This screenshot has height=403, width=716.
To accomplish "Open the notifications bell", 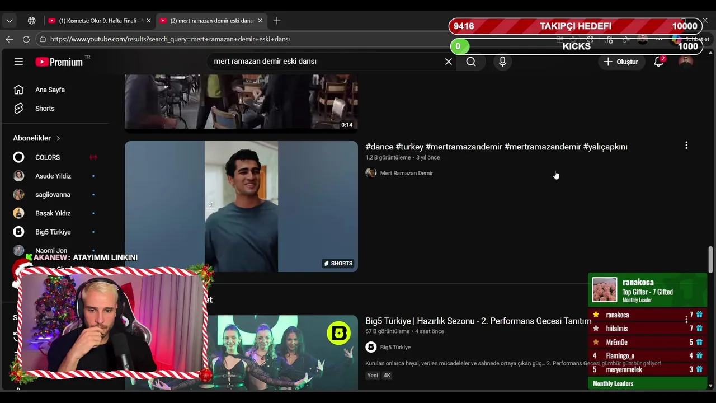I will 659,62.
